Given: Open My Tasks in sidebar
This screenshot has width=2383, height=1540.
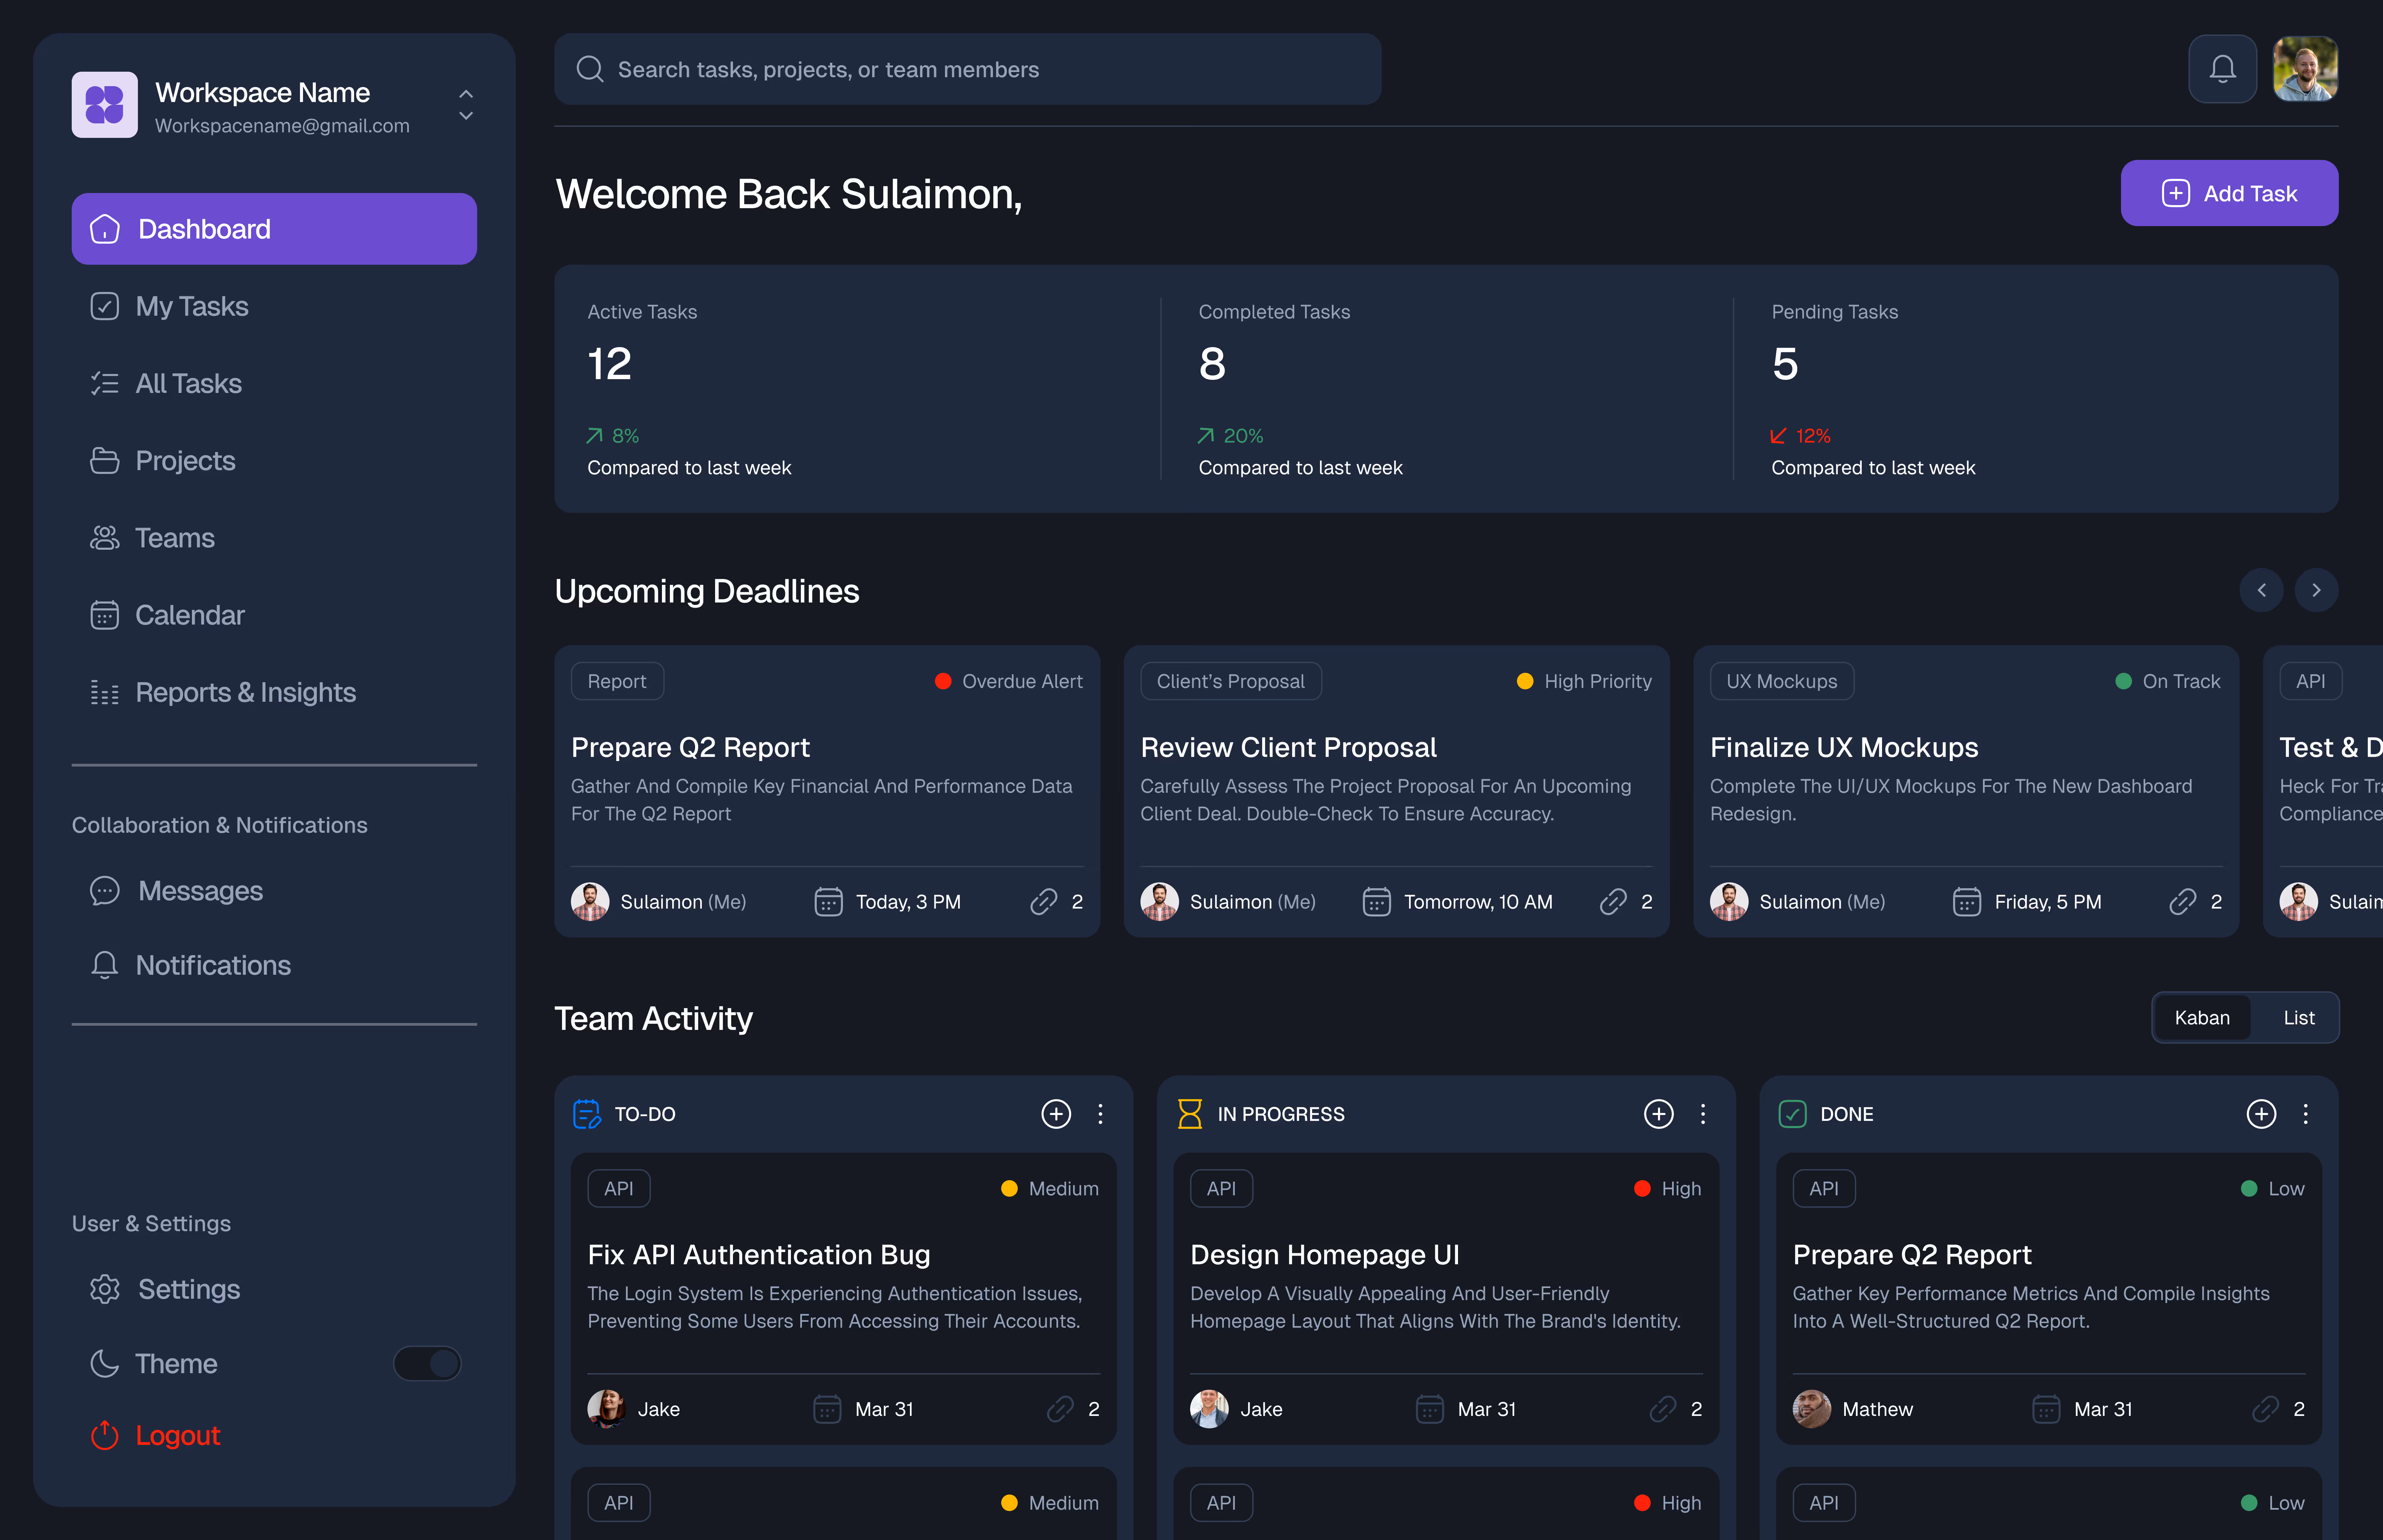Looking at the screenshot, I should pyautogui.click(x=191, y=306).
